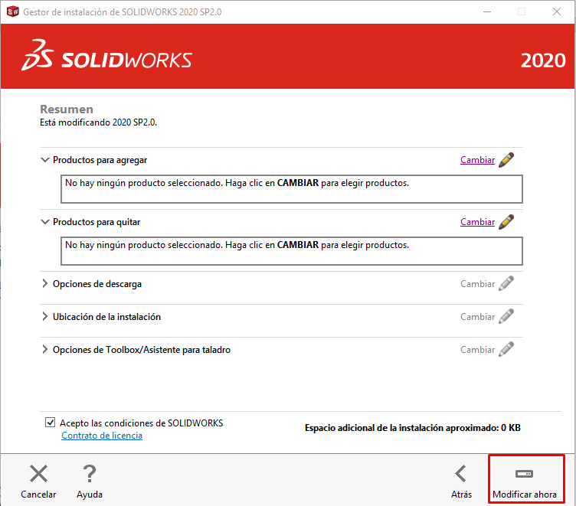Click Cambiar link for Productos para agregar

[x=477, y=160]
